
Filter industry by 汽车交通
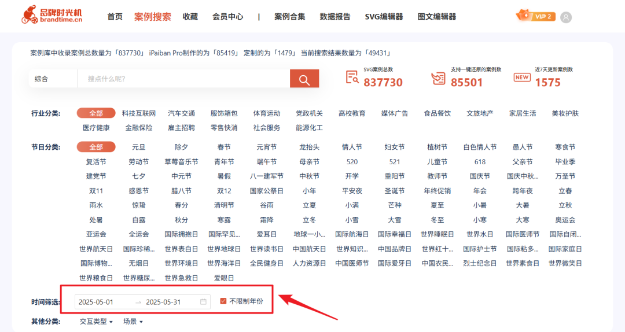[181, 113]
